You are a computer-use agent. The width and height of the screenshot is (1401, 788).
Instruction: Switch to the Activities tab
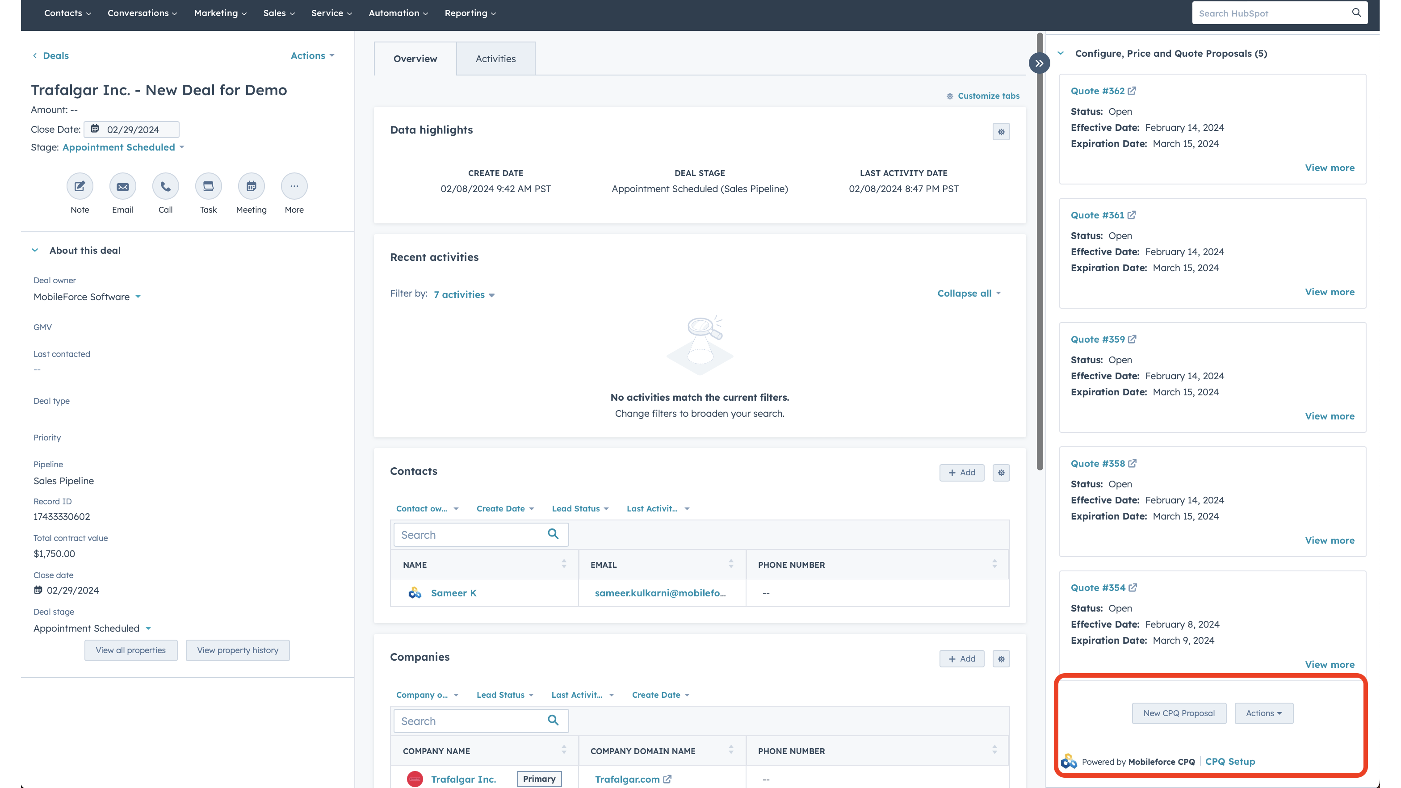[x=495, y=59]
